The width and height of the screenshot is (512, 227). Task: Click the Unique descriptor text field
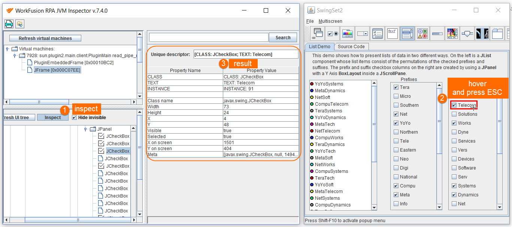[246, 55]
